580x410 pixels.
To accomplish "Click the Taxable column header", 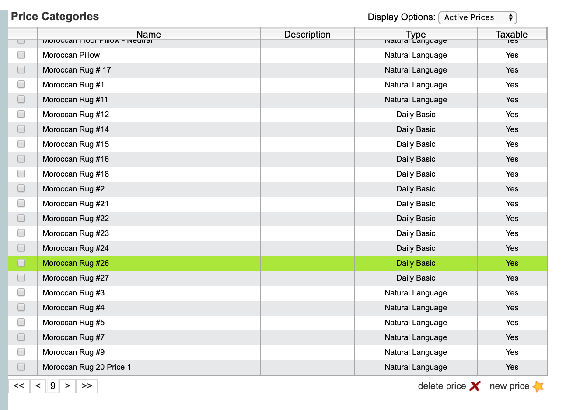I will [x=511, y=34].
